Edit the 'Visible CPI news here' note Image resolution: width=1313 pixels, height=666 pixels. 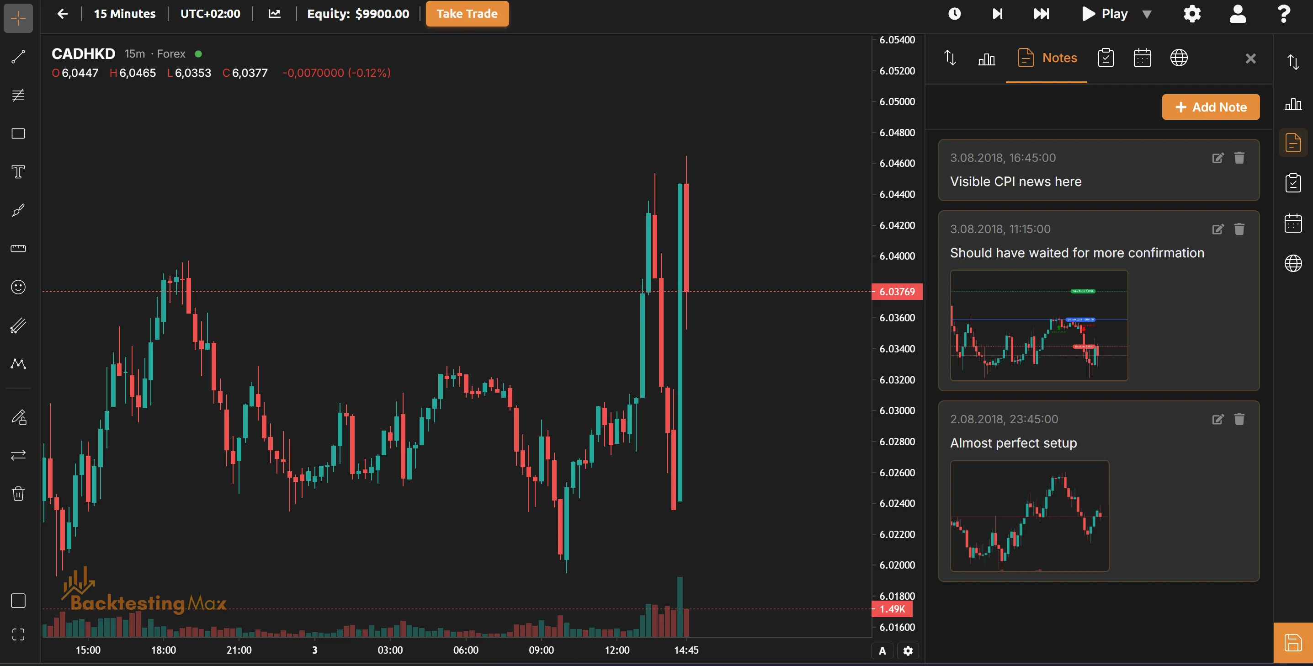pyautogui.click(x=1217, y=158)
